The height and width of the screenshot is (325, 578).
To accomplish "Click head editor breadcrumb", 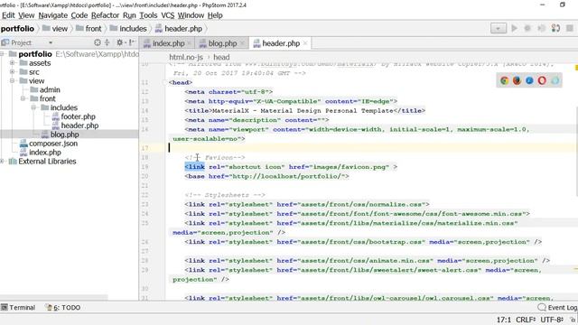I will tap(221, 57).
